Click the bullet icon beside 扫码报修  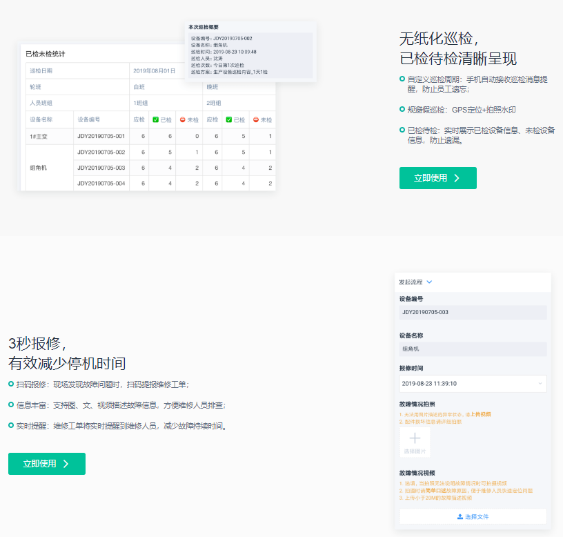pyautogui.click(x=11, y=384)
